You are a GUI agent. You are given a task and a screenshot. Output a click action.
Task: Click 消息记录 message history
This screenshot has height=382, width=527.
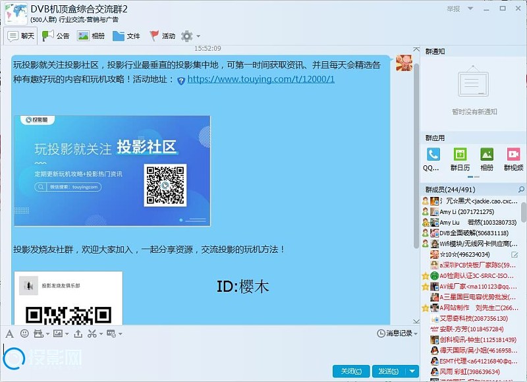(x=399, y=333)
